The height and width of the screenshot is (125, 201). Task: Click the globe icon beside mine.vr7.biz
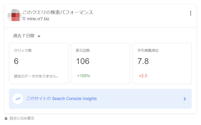point(24,19)
